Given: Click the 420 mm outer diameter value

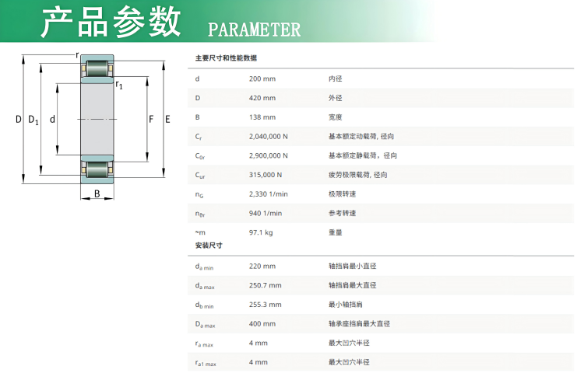Looking at the screenshot, I should (x=262, y=98).
